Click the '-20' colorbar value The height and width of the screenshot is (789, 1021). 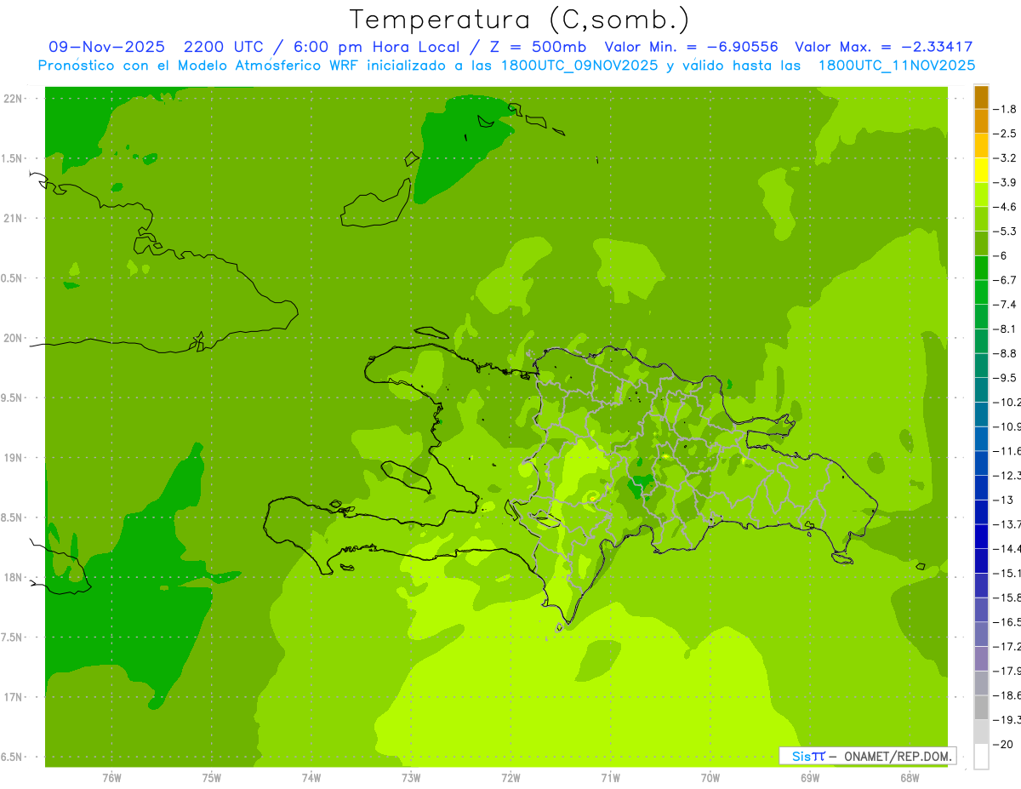1003,744
